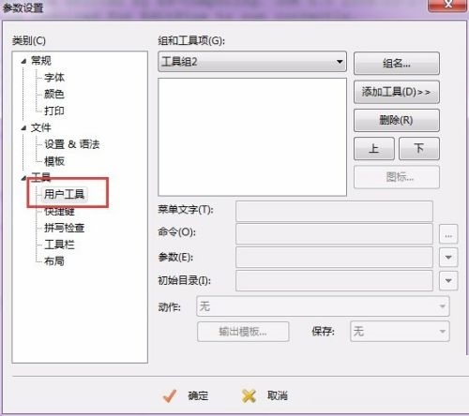Move tool down with 下 button

[419, 148]
